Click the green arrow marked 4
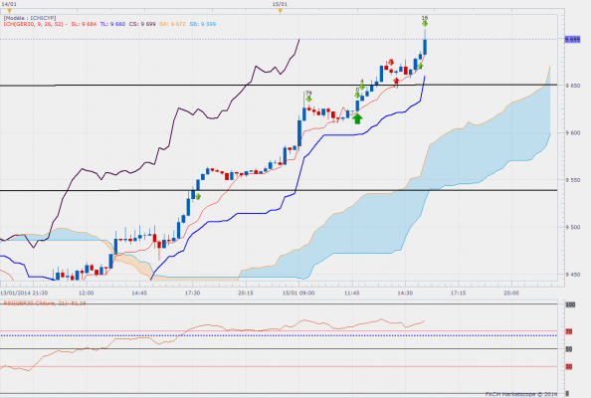This screenshot has width=591, height=398. 362,87
